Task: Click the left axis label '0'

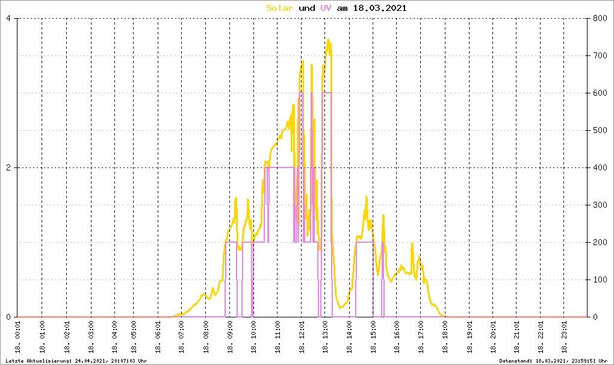Action: 8,317
